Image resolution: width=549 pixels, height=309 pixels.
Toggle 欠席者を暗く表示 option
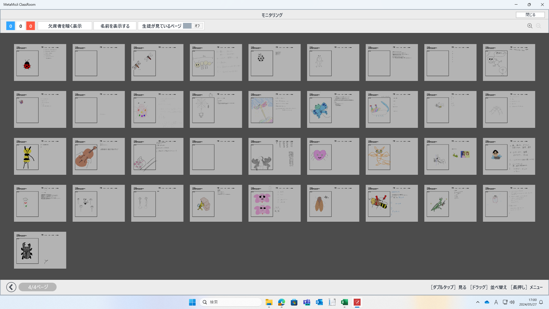point(65,26)
